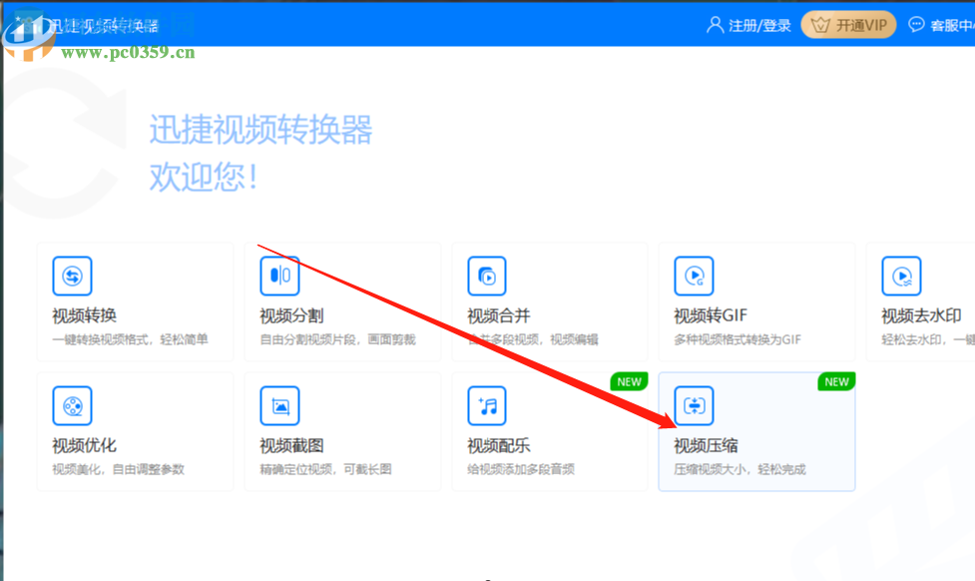Click the chat bubble customer service icon

[x=916, y=25]
